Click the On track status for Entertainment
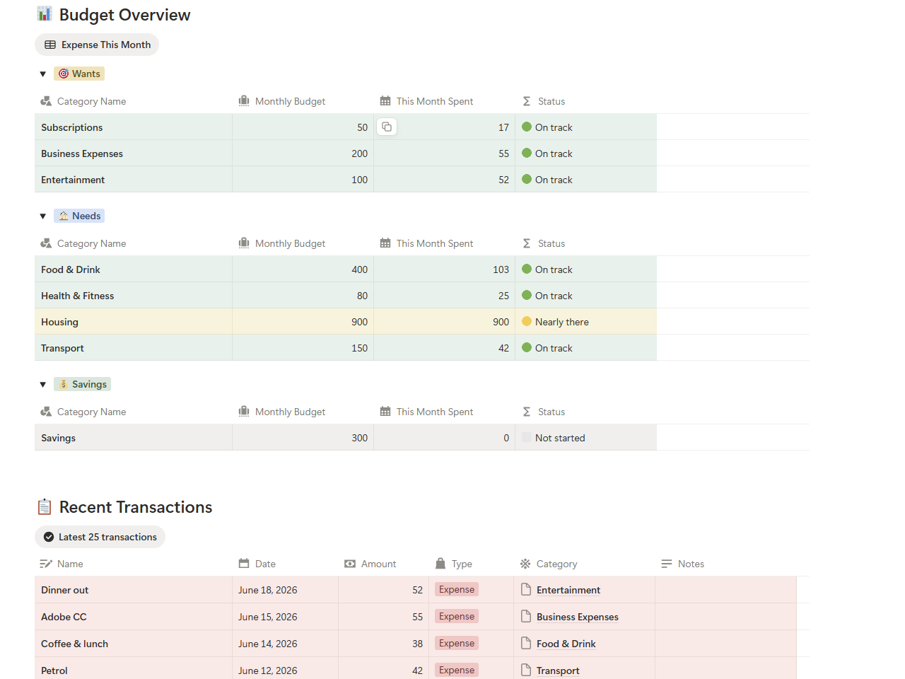Viewport: 905px width, 679px height. 547,180
